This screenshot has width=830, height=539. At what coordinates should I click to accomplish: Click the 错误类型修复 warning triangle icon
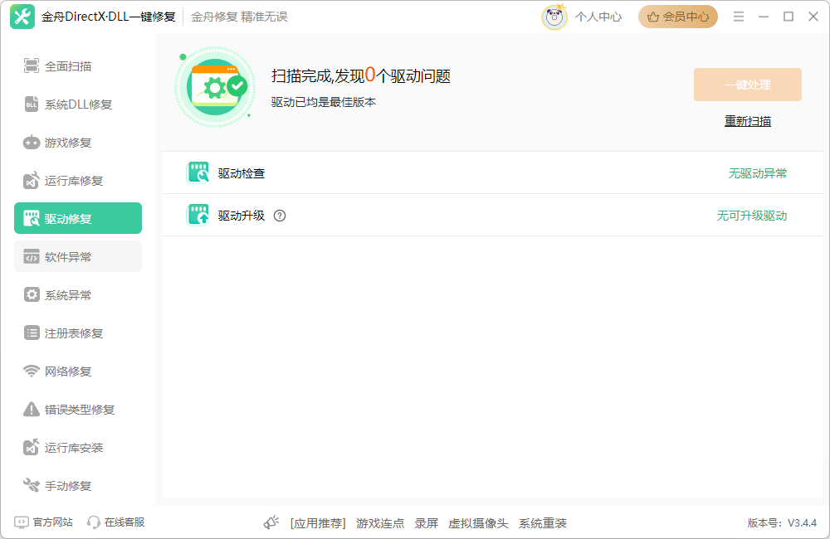pyautogui.click(x=31, y=409)
